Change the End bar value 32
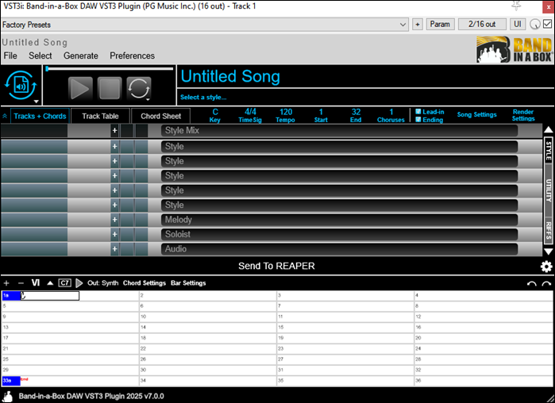 356,112
